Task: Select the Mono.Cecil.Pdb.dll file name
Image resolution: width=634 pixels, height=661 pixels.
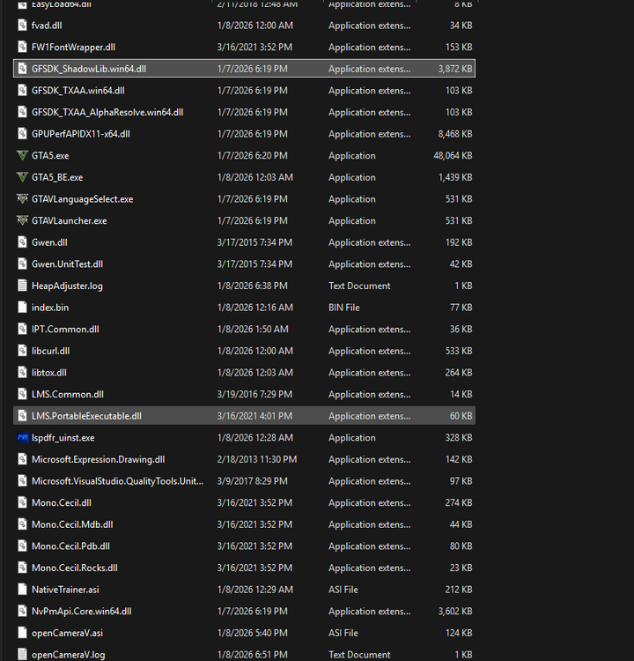Action: click(70, 546)
